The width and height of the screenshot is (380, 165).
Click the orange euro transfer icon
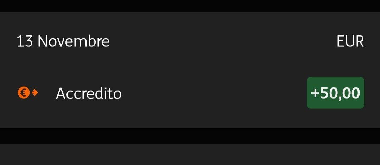click(27, 93)
